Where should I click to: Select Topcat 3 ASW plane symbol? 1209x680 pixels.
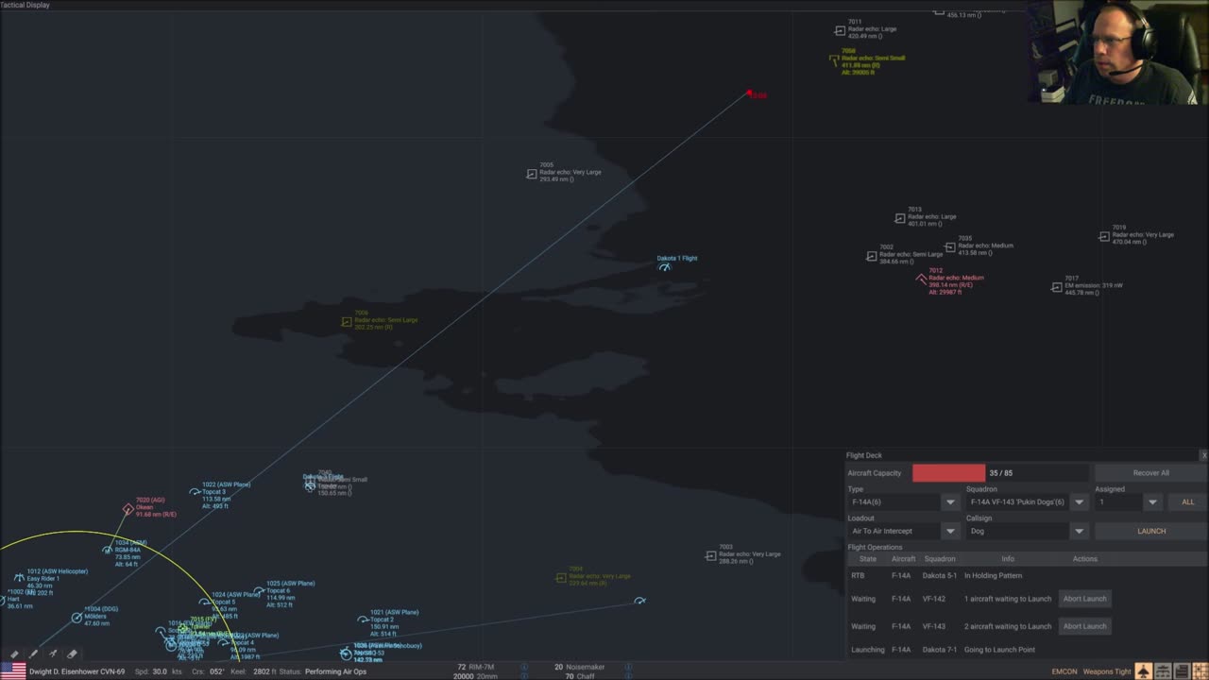195,492
